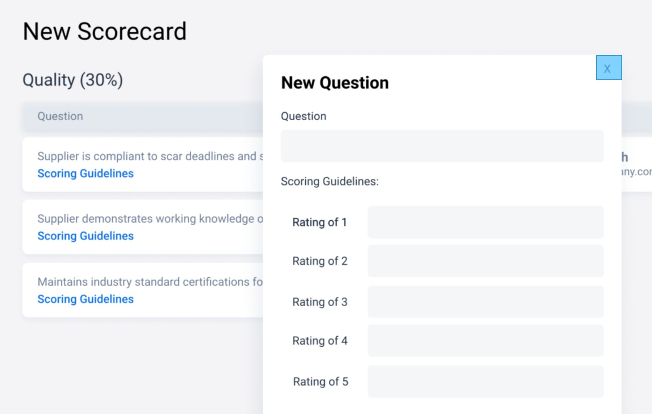Click the New Scorecard page title

[105, 32]
